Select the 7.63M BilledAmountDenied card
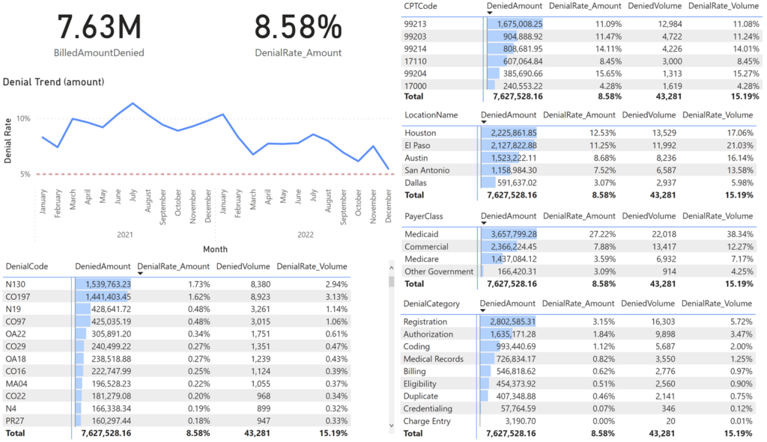 100,35
